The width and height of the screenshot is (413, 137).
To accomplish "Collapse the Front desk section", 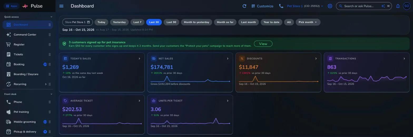I will [51, 94].
